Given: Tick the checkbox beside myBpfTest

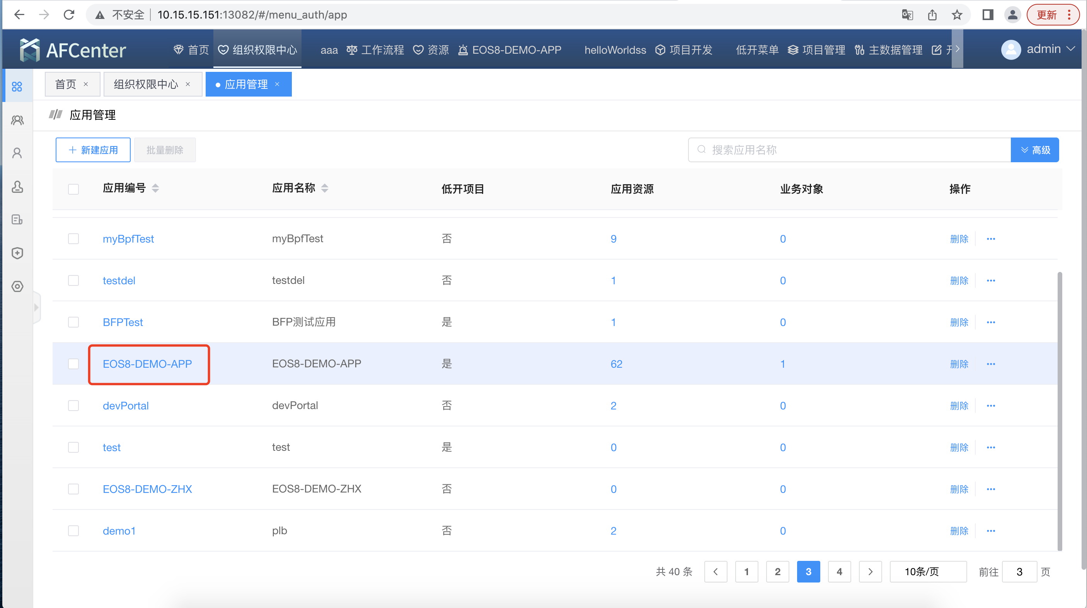Looking at the screenshot, I should 73,238.
